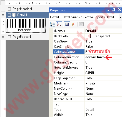Click the ColumnDirection value AcrossDown
122x117 pixels.
pos(95,57)
